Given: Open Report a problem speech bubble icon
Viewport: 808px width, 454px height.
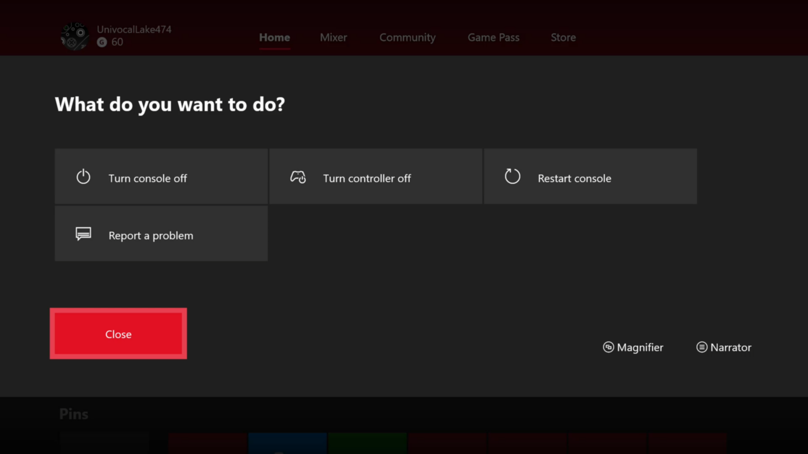Looking at the screenshot, I should click(83, 234).
